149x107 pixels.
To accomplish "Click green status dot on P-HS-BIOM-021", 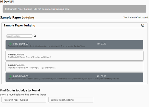I will pyautogui.click(x=10, y=44).
